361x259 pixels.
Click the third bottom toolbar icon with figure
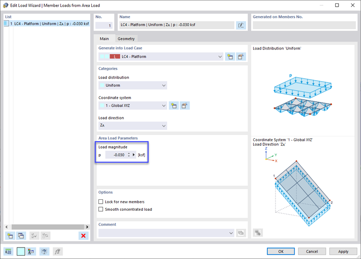click(x=31, y=251)
